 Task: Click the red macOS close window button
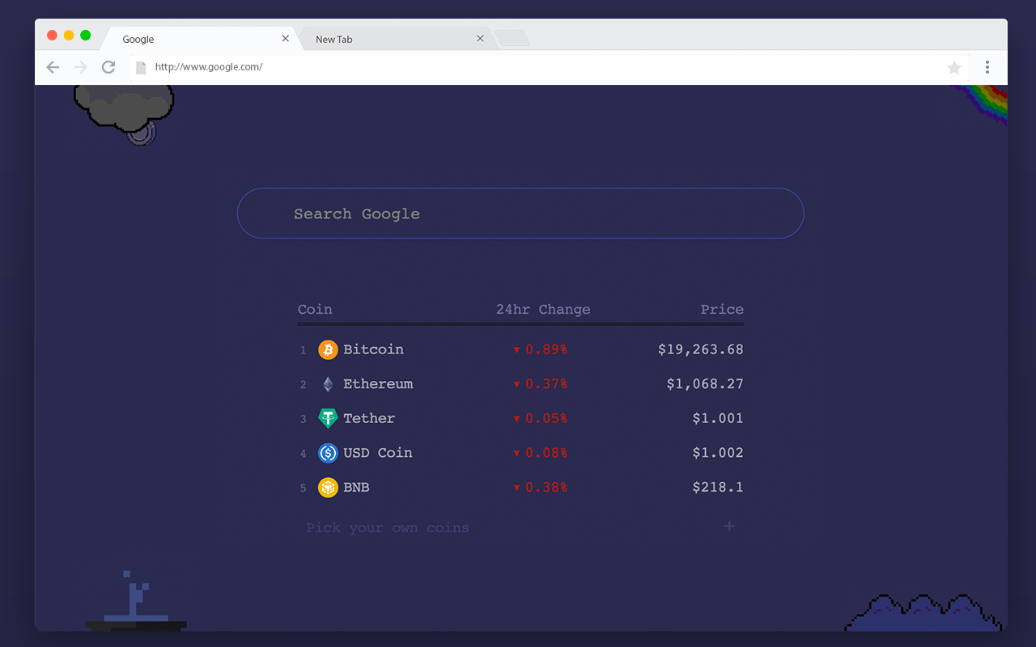52,35
